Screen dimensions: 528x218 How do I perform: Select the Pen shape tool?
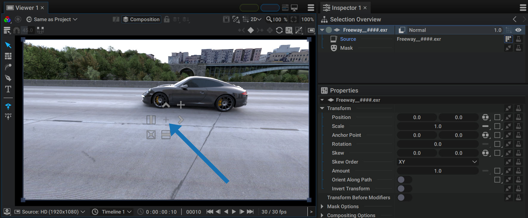tap(8, 78)
